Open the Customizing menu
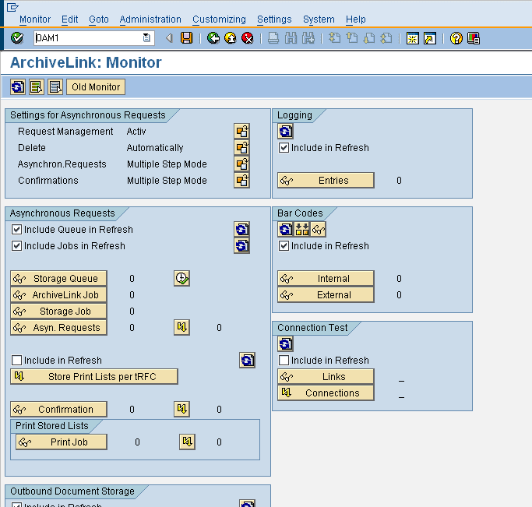This screenshot has width=532, height=507. [219, 19]
